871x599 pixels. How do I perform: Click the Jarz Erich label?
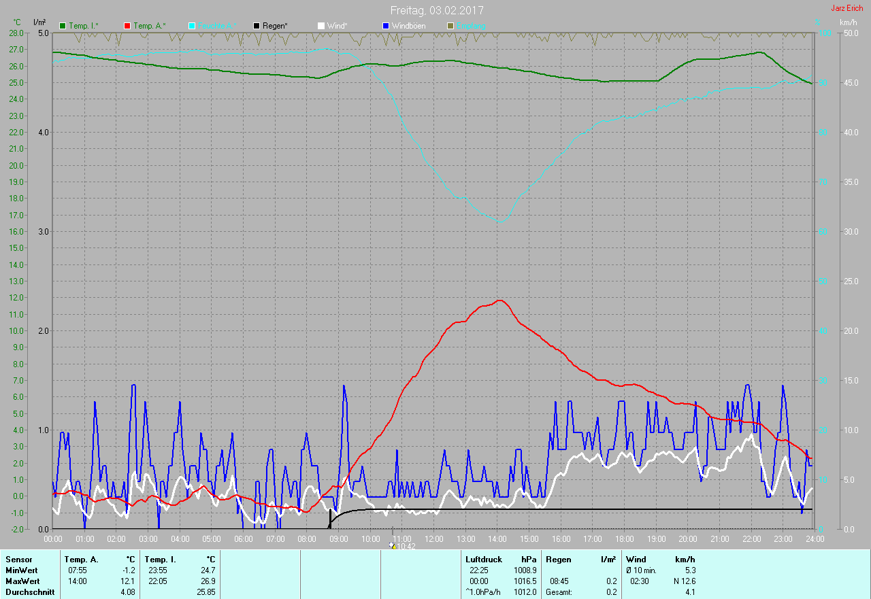coord(847,8)
